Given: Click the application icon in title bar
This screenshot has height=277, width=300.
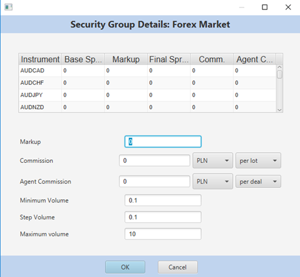Looking at the screenshot, I should (9, 7).
